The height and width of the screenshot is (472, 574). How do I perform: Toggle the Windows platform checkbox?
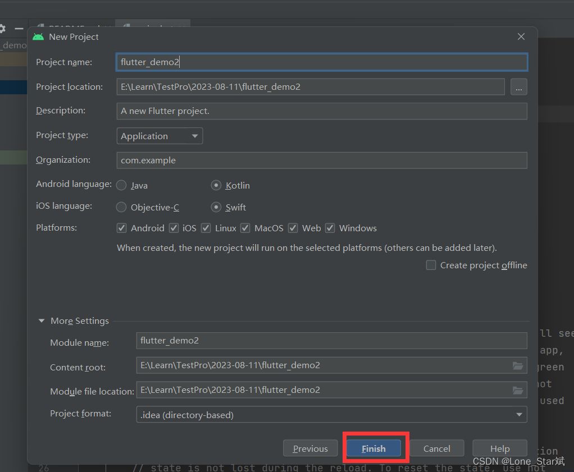(330, 228)
